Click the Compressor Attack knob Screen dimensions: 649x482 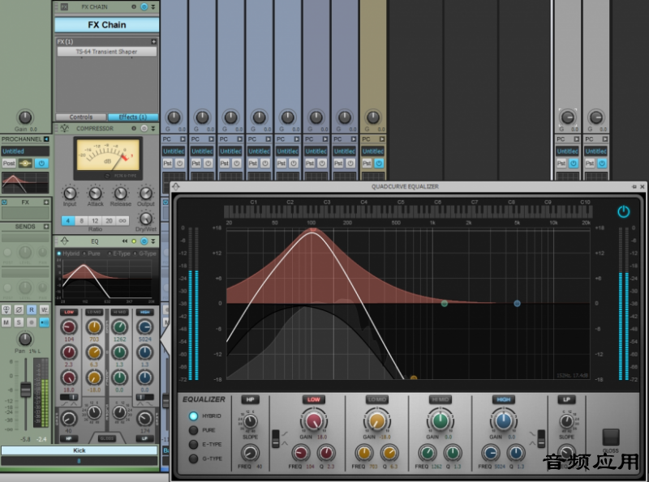click(x=95, y=193)
